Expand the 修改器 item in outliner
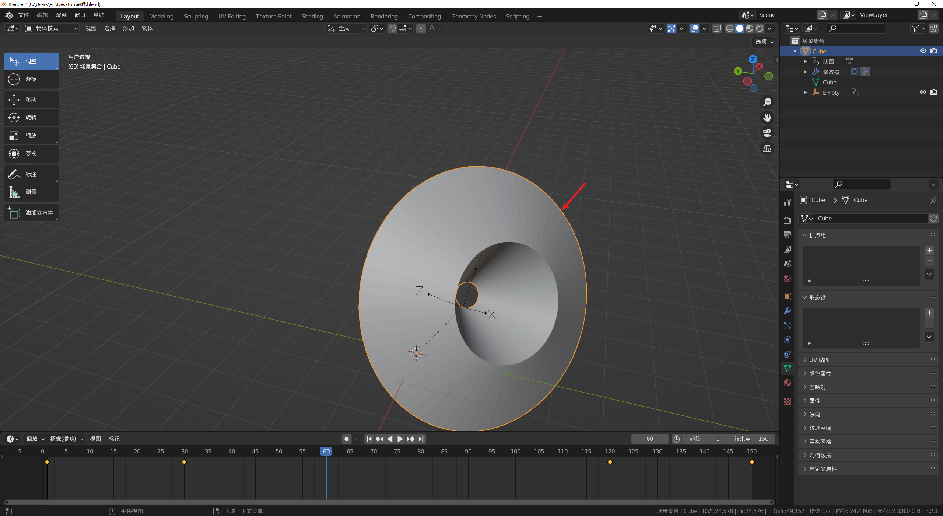The height and width of the screenshot is (516, 943). pyautogui.click(x=805, y=72)
